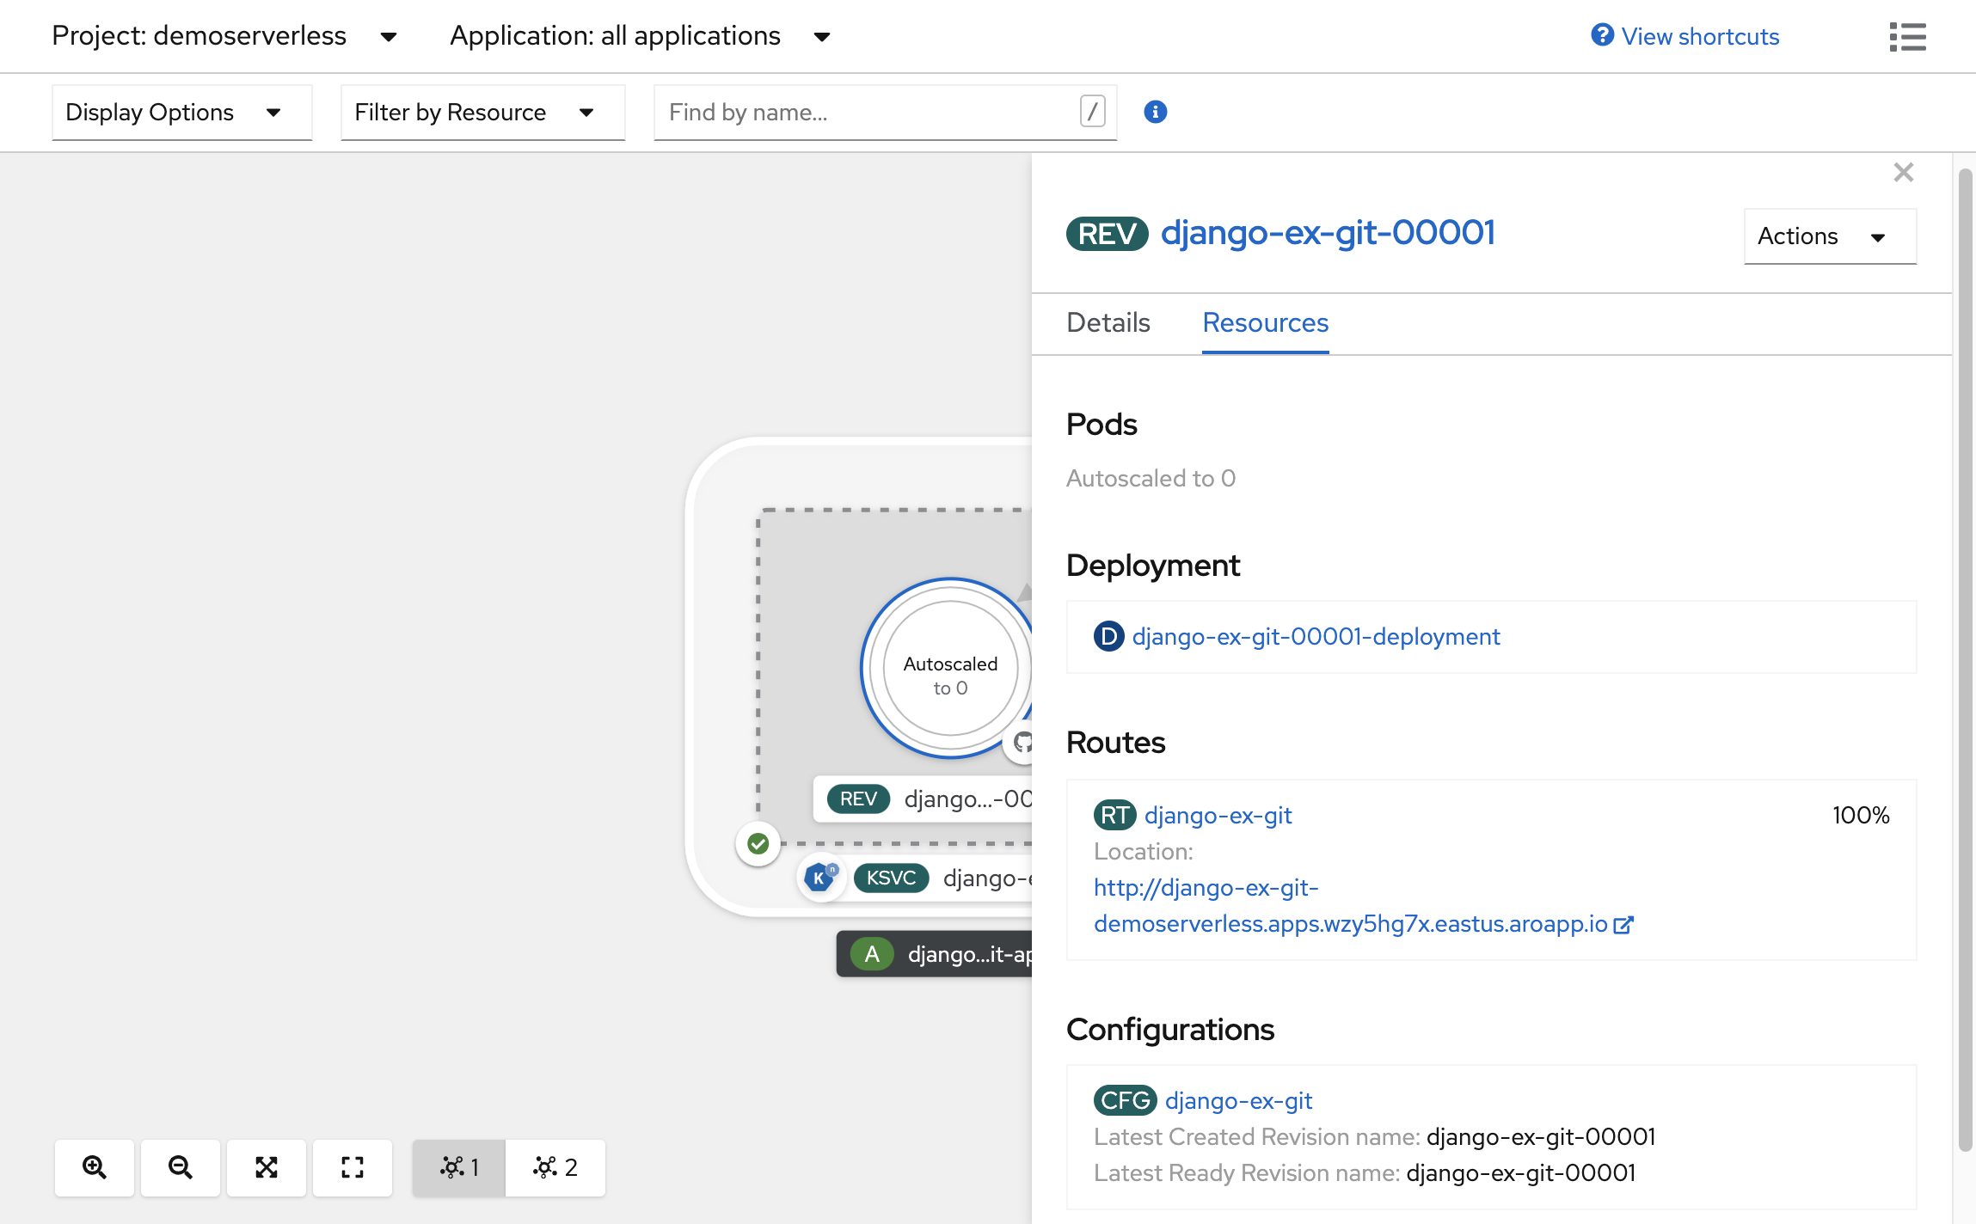Screen dimensions: 1976x1224
Task: Select the Resources tab
Action: (1266, 323)
